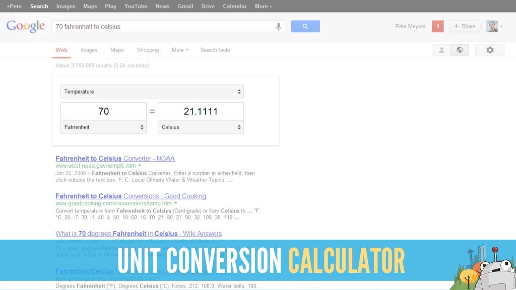
Task: Open Maps in the top bar
Action: pyautogui.click(x=90, y=6)
